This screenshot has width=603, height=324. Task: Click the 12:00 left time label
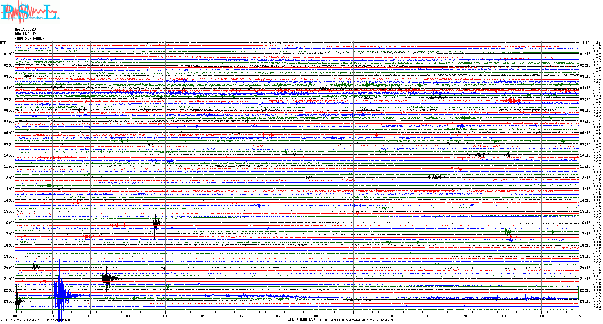(x=9, y=178)
